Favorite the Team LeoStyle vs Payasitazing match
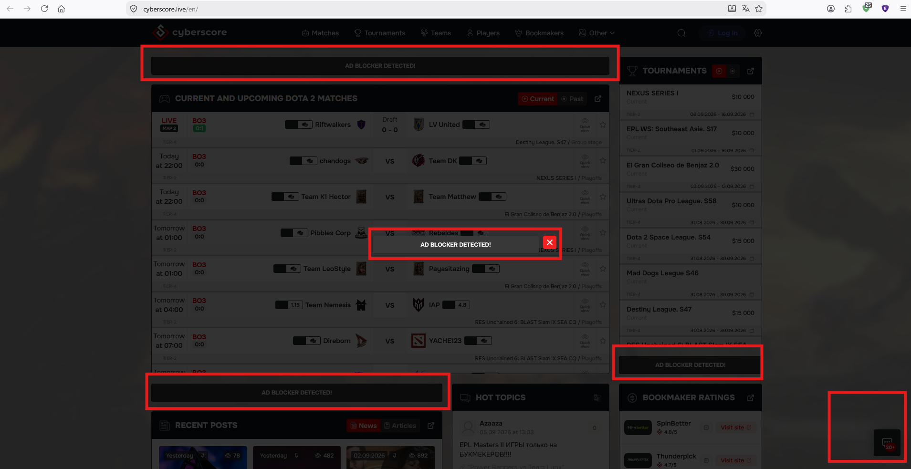 point(603,269)
